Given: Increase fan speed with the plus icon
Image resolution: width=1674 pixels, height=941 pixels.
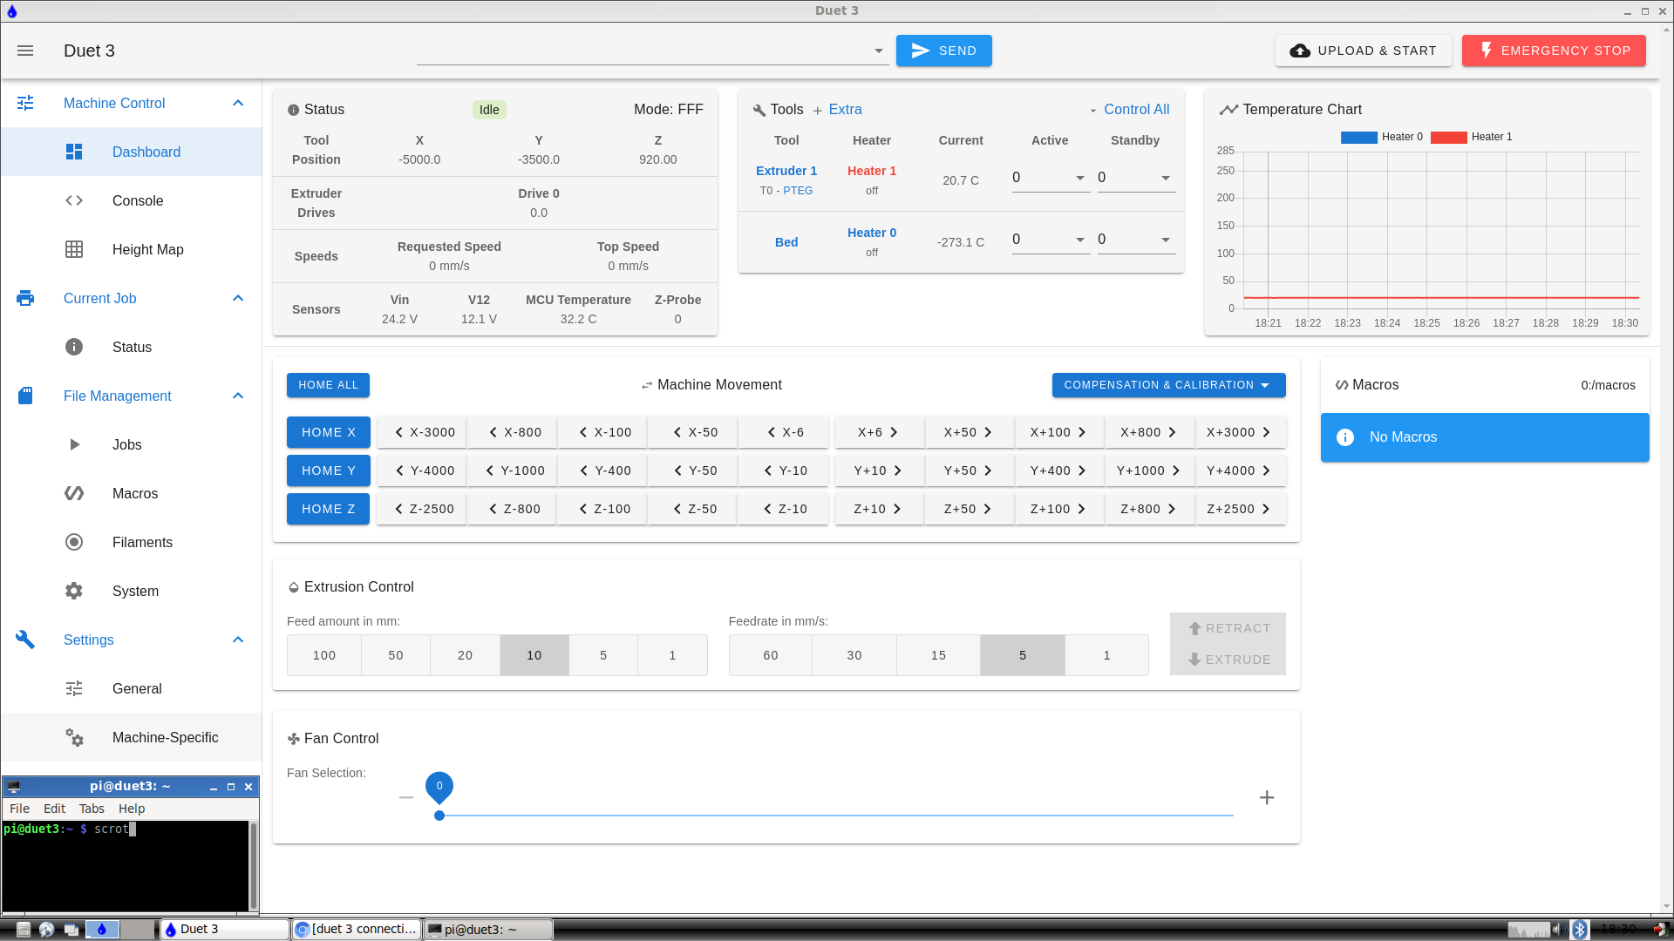Looking at the screenshot, I should coord(1267,797).
